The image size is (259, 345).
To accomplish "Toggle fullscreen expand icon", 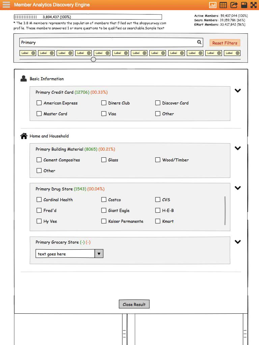I will (x=253, y=5).
